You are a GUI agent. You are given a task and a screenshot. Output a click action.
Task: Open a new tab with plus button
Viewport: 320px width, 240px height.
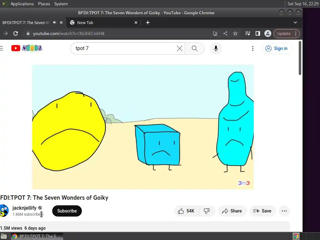(148, 22)
